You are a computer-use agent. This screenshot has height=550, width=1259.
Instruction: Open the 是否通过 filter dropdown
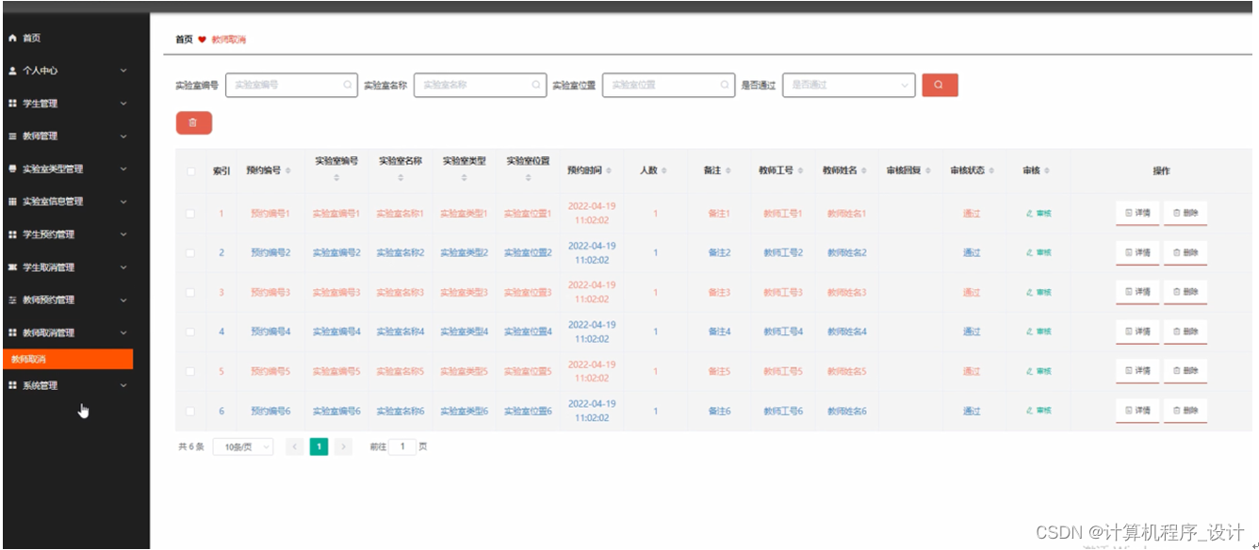click(848, 85)
